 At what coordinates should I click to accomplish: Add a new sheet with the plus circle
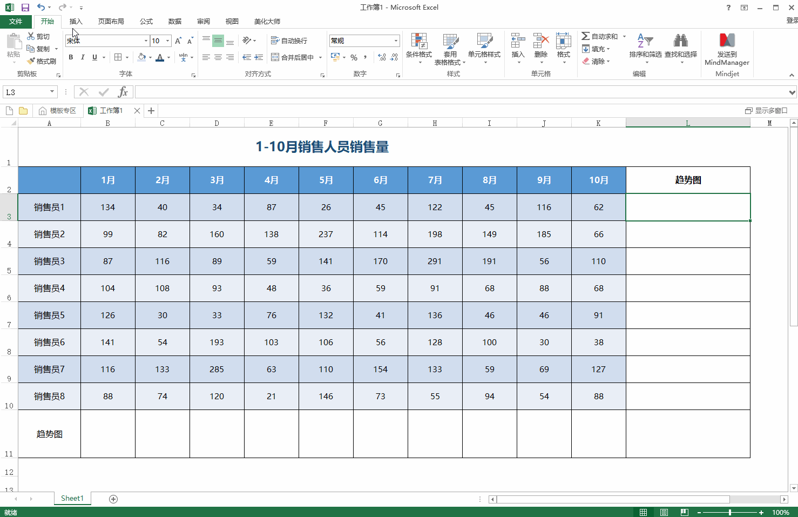click(113, 499)
